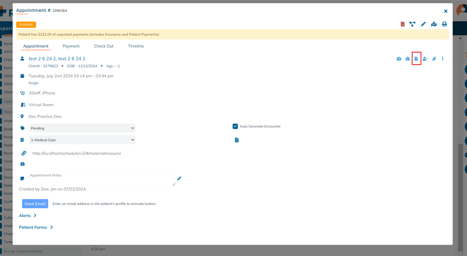
Task: Open patient dashboard gauge icon
Action: tap(399, 59)
